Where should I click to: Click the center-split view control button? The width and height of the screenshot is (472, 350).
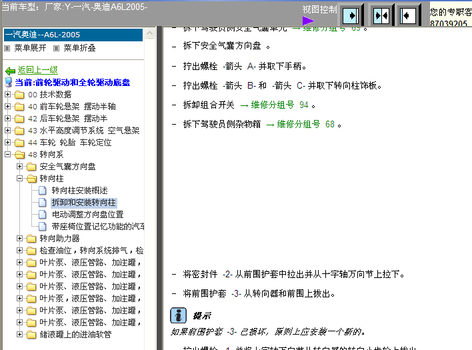click(x=381, y=15)
